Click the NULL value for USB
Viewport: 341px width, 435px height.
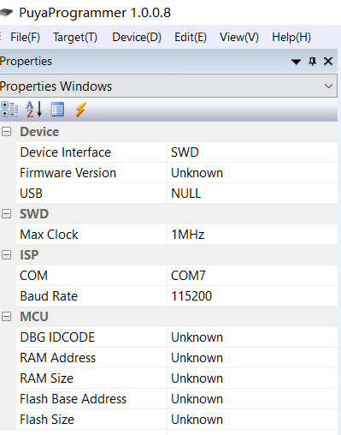pos(186,194)
